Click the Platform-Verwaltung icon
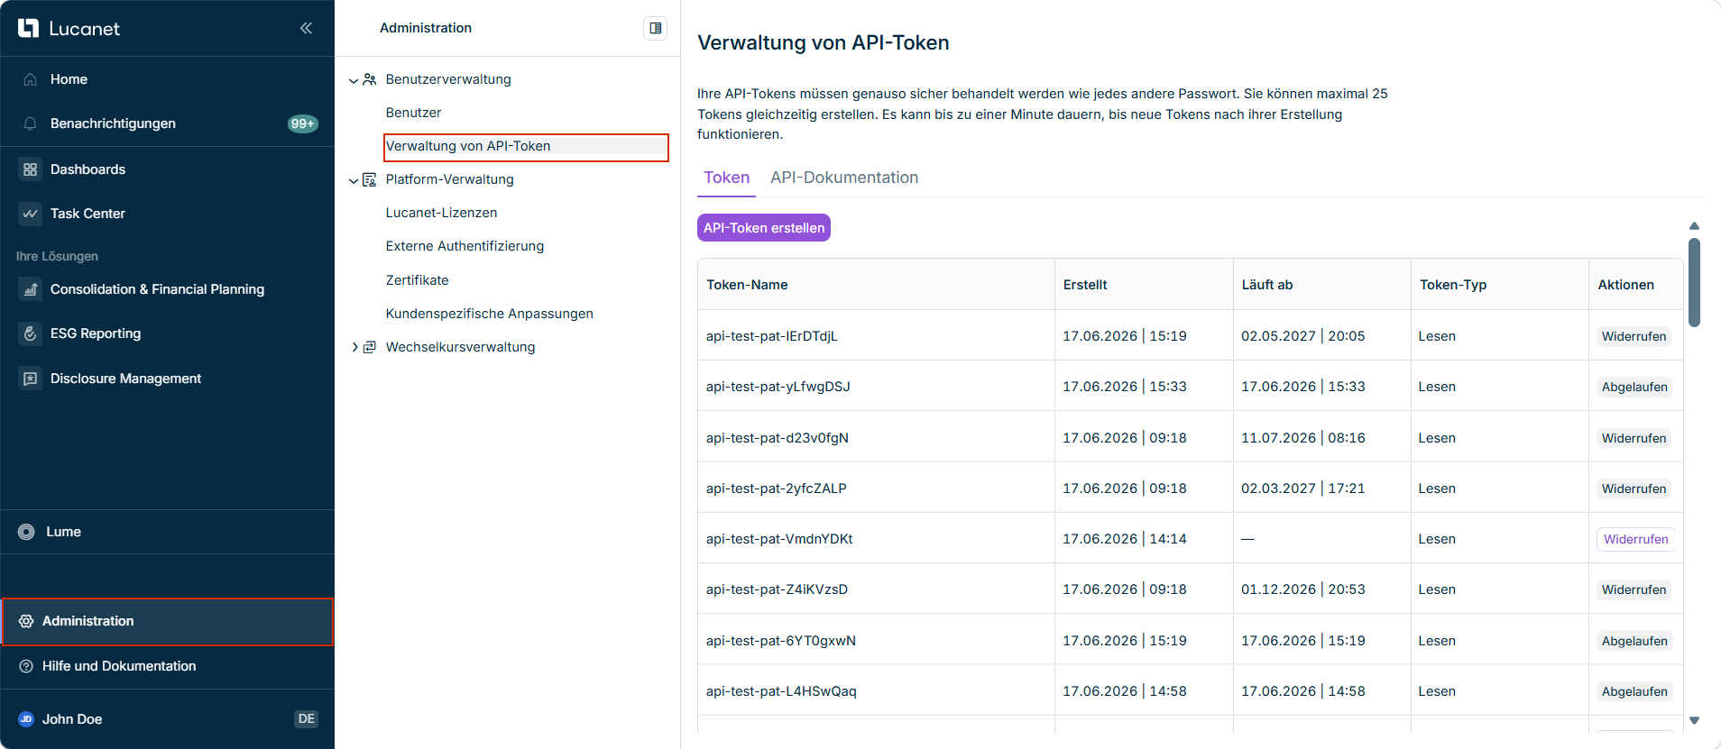This screenshot has height=749, width=1721. tap(370, 179)
